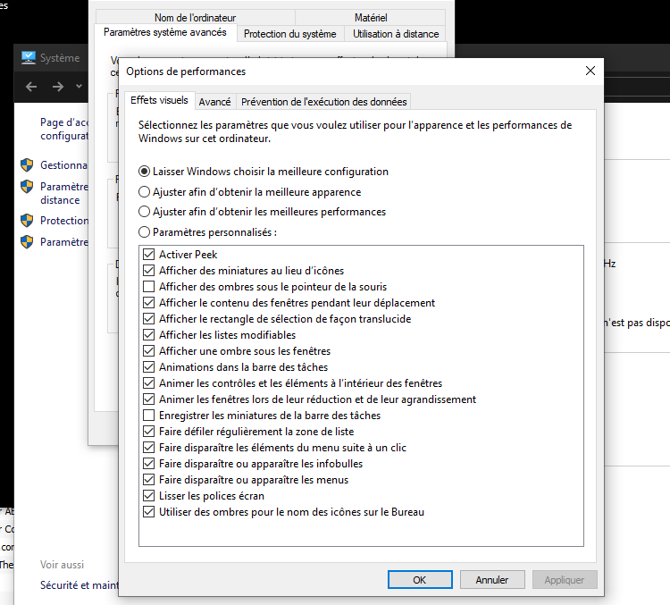Close the Options de performances dialog

tap(590, 71)
